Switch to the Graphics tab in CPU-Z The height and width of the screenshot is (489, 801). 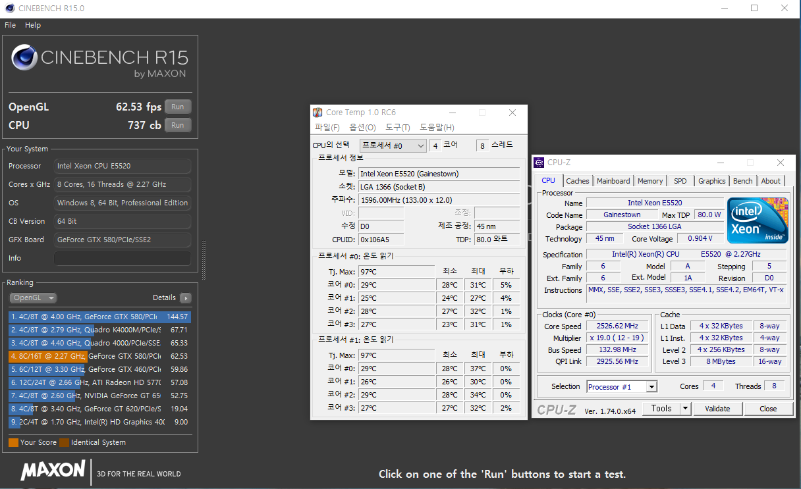pos(711,181)
